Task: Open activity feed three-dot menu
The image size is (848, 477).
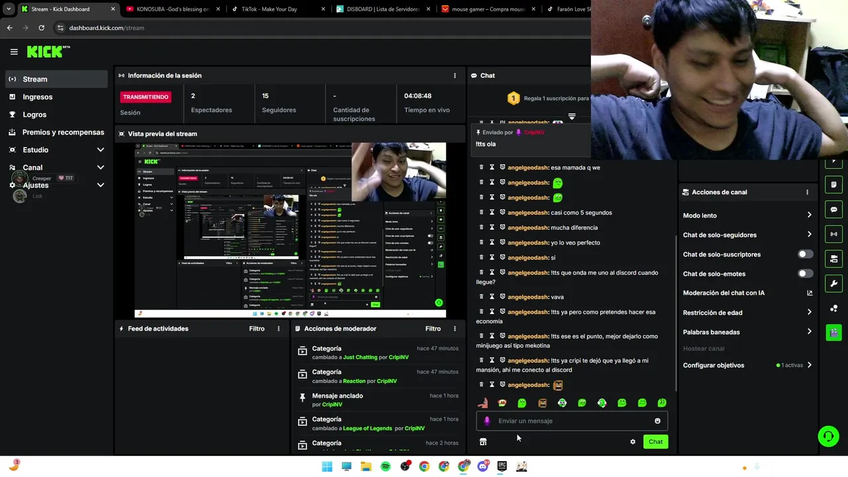Action: [278, 329]
